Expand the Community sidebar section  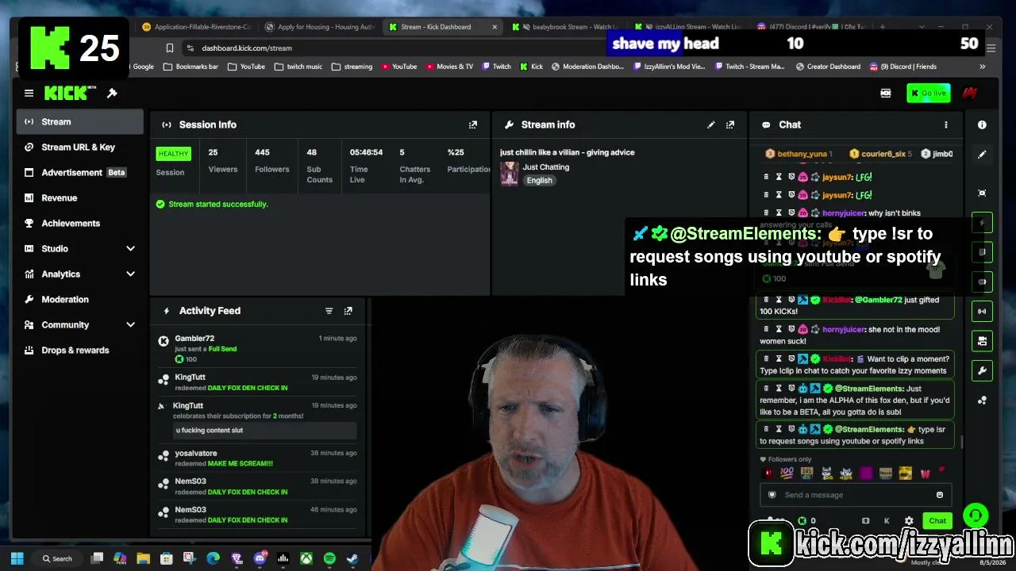pos(131,325)
